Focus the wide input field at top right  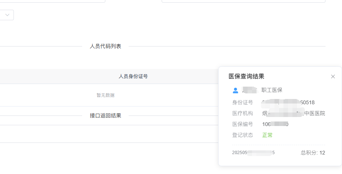coord(243,1)
